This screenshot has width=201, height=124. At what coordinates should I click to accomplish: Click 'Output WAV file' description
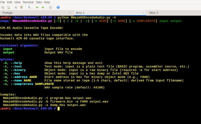[x=58, y=53]
